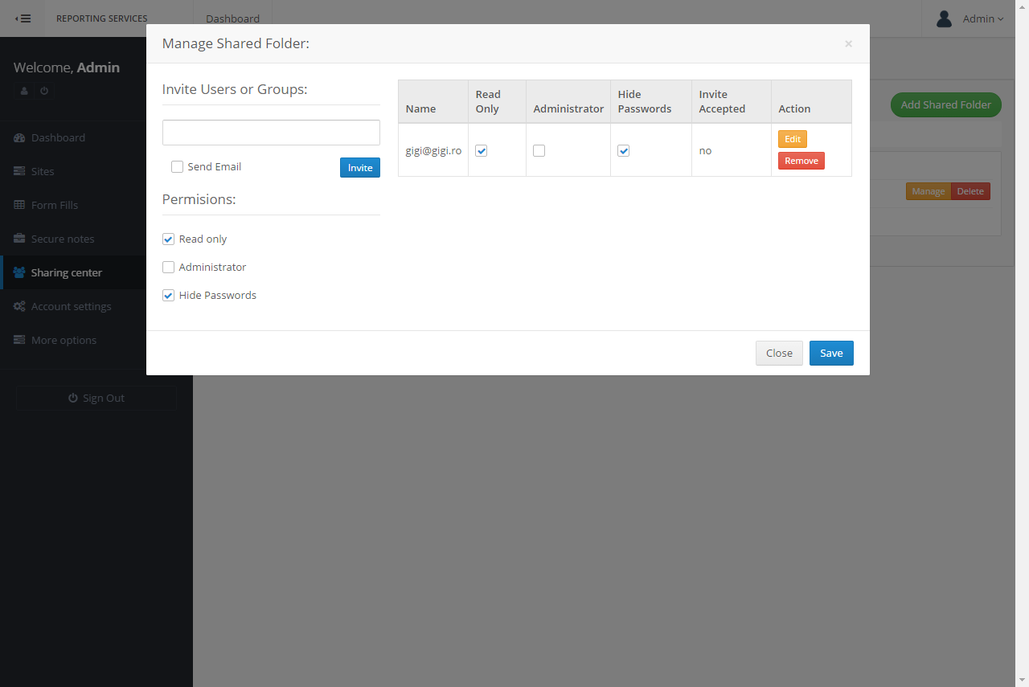Open Form Fills in the sidebar
The width and height of the screenshot is (1029, 687).
point(55,205)
